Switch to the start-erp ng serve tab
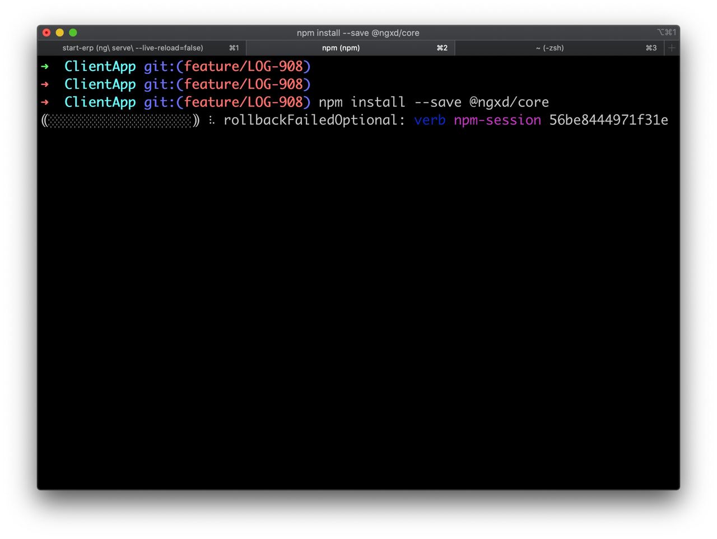Screen dimensions: 717x539 coord(142,48)
